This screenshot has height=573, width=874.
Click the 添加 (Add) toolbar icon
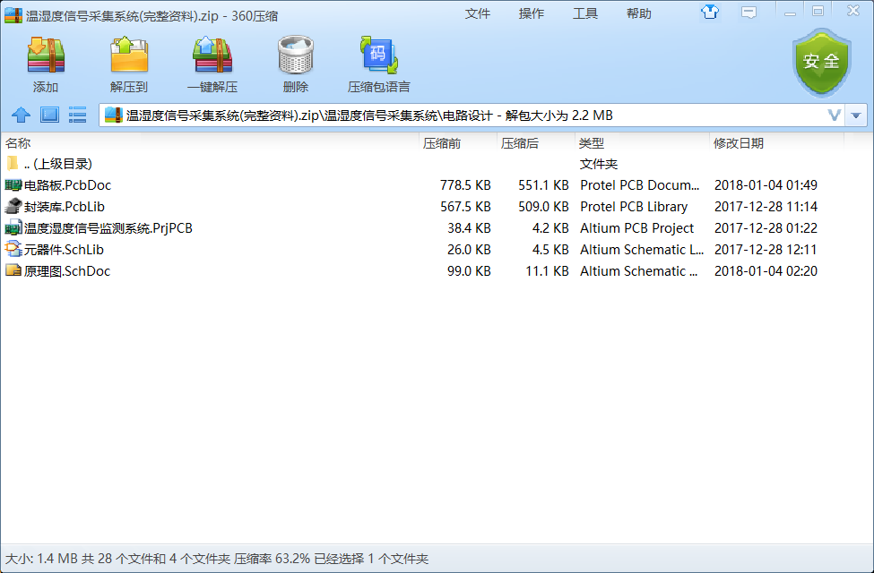point(46,56)
